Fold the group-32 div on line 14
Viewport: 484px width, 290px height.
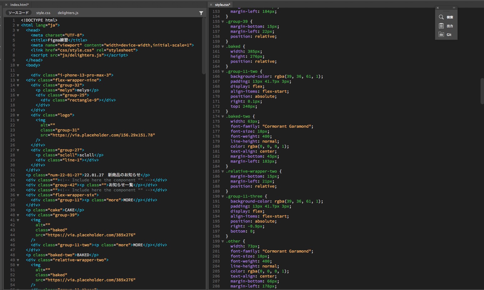click(x=18, y=85)
